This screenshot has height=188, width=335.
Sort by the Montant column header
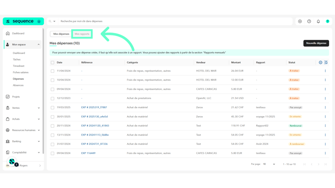(236, 63)
